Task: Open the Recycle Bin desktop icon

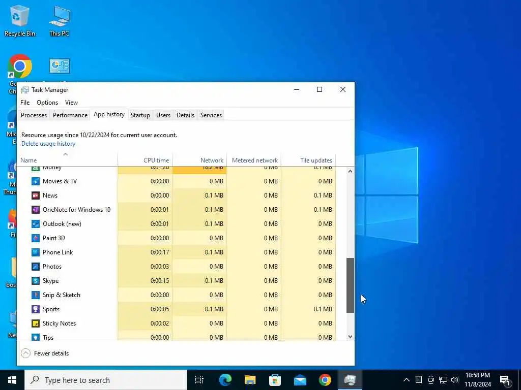Action: coord(20,20)
